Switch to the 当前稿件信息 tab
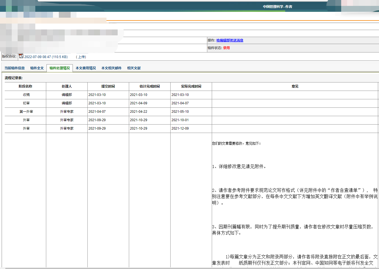 pyautogui.click(x=15, y=68)
